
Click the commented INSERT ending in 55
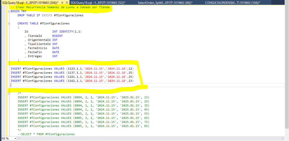(x=84, y=114)
